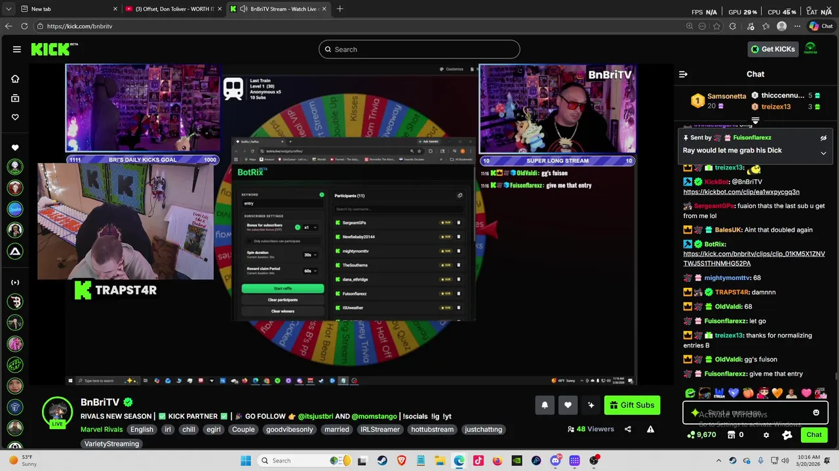Click the 9,670 channel points balance
This screenshot has height=471, width=839.
tap(701, 435)
